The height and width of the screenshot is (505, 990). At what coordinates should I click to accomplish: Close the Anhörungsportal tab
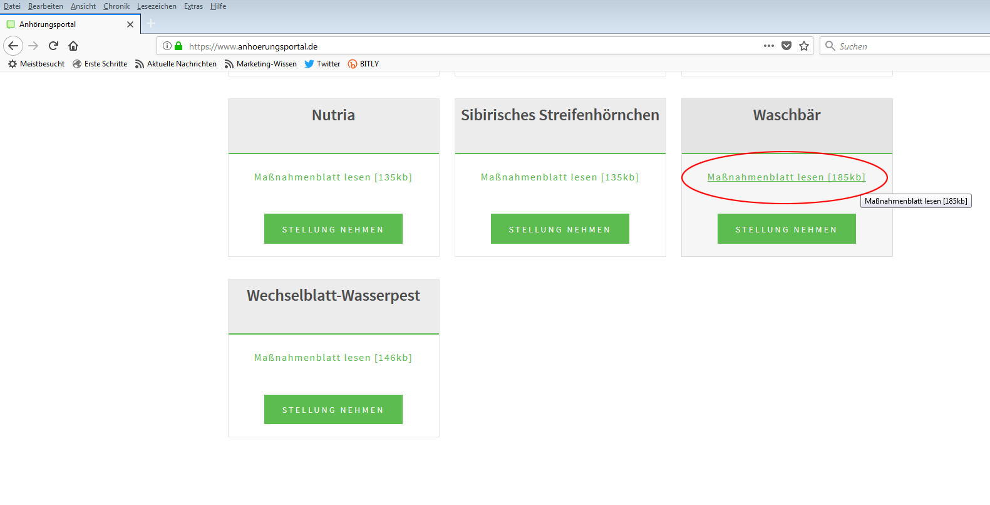130,24
